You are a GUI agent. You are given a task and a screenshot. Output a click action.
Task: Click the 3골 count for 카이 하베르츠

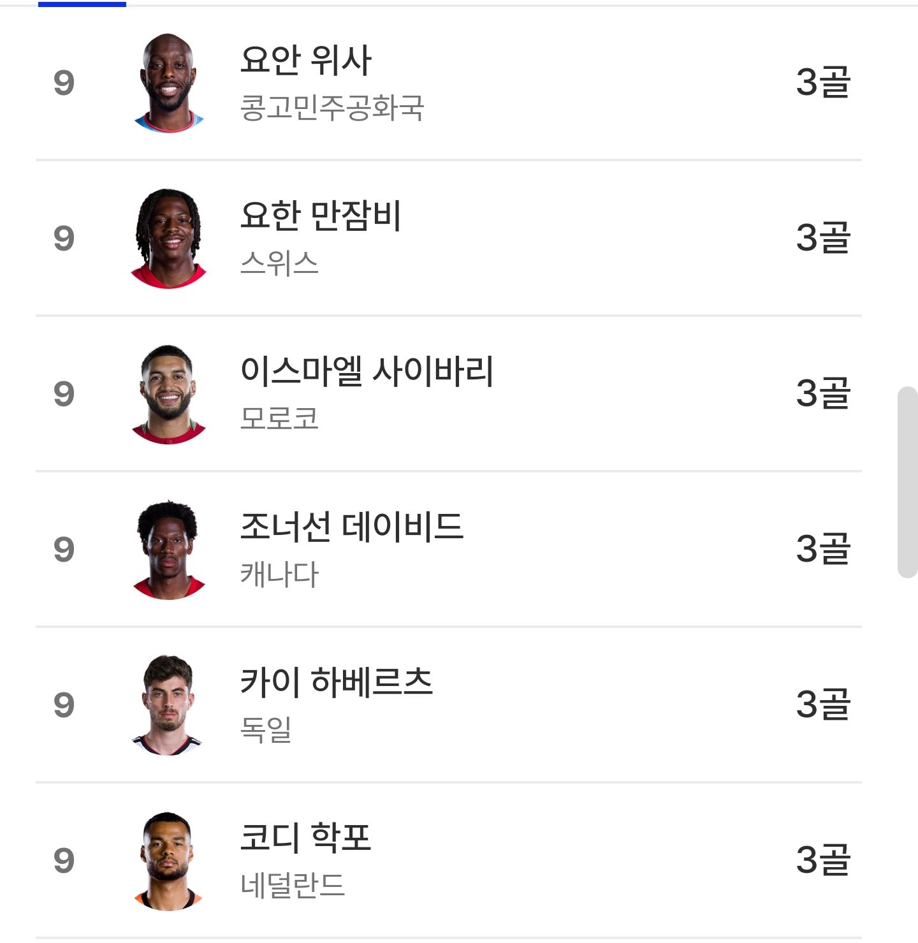[x=823, y=705]
